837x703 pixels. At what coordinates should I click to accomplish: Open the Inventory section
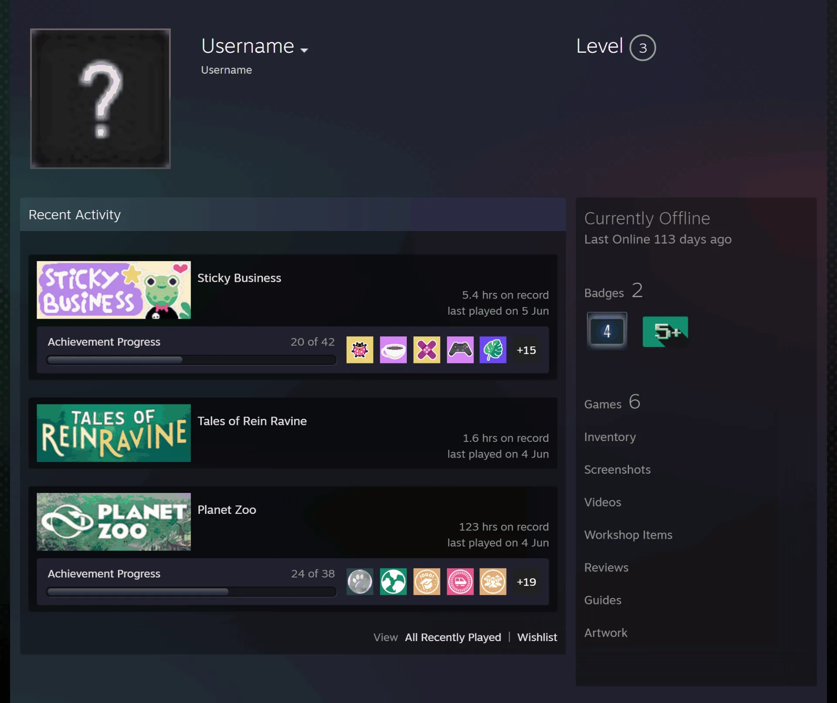[x=610, y=437]
